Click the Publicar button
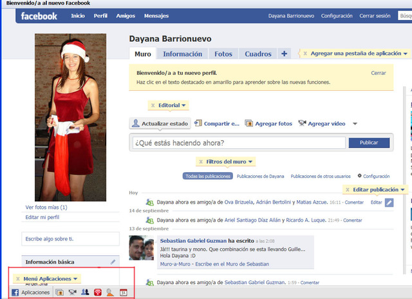412x299 pixels. tap(369, 142)
